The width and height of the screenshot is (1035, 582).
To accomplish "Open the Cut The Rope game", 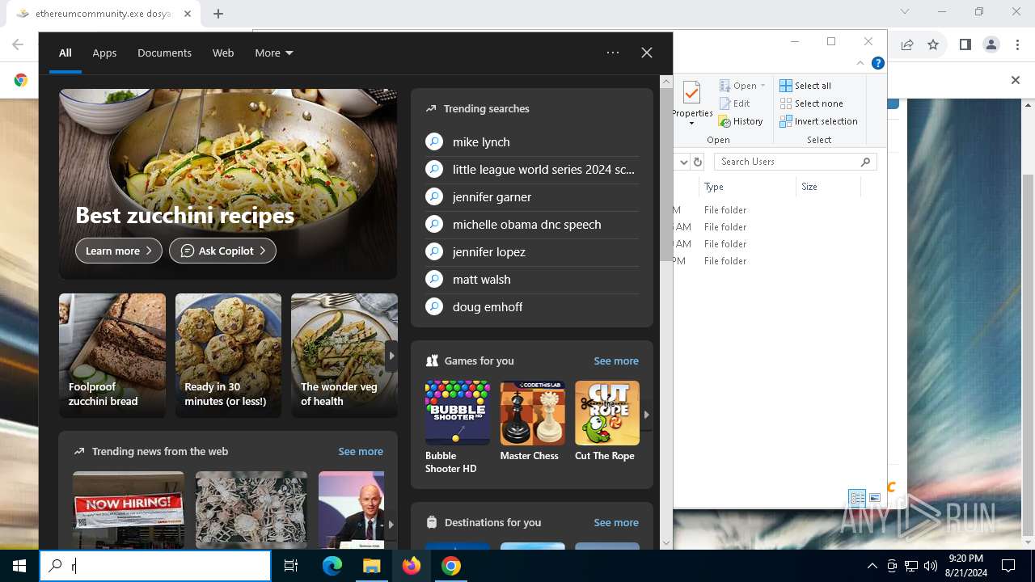I will pos(606,421).
